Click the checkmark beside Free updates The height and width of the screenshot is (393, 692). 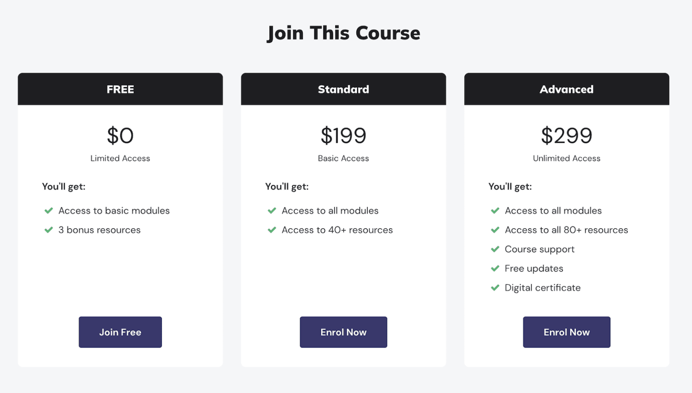tap(495, 268)
